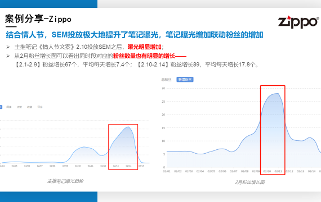Click the 02/11 label on fans chart
Screen dimensions: 321x202
278,171
